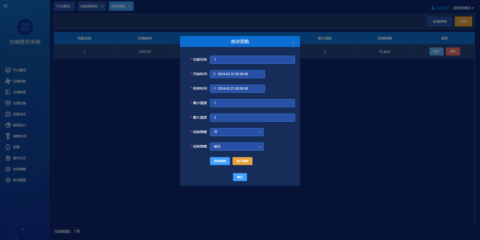Click the 开,制冷 strategy cell

pos(385,52)
